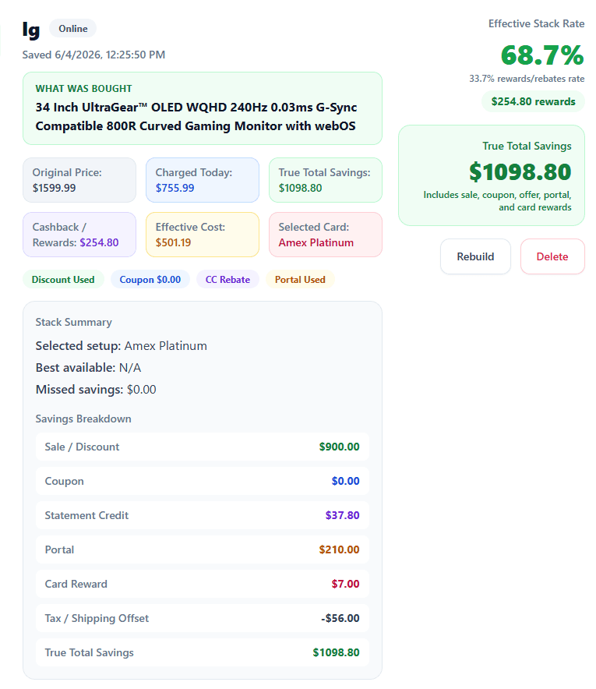This screenshot has height=689, width=596.
Task: Click the lg store name heading
Action: tap(31, 30)
